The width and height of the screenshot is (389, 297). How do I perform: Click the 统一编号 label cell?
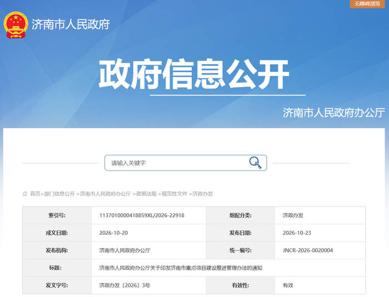point(241,250)
